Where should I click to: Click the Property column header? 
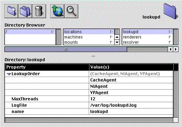tap(47, 67)
